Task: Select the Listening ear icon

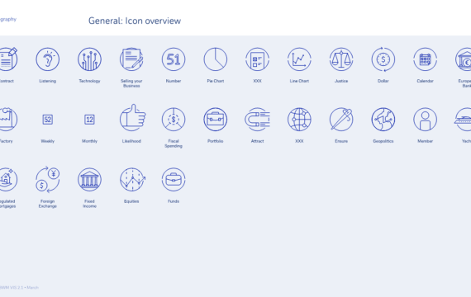Action: [x=47, y=59]
